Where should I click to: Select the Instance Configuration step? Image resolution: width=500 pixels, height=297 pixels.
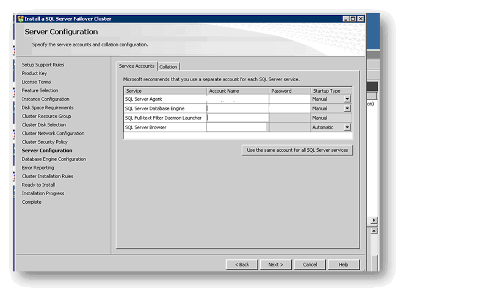[46, 99]
